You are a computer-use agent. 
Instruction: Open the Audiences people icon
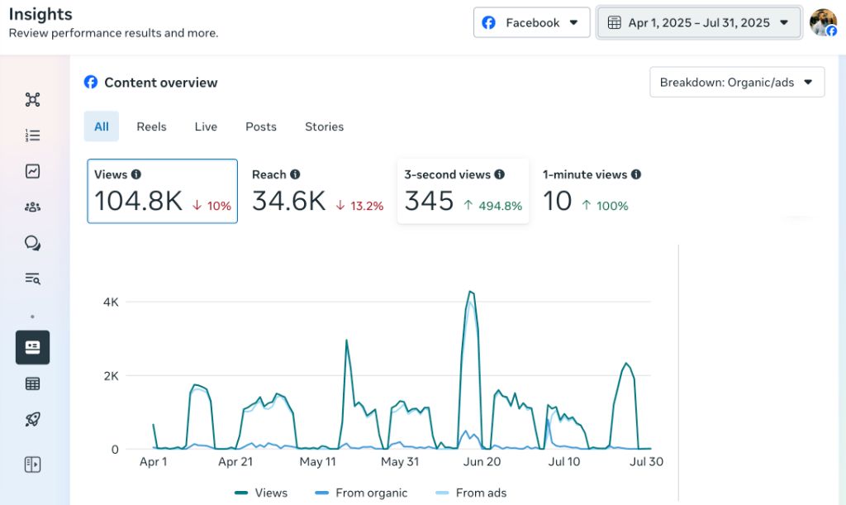[x=31, y=207]
